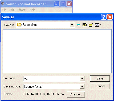114x101 pixels.
Task: Open the Help menu
Action: (x=32, y=10)
